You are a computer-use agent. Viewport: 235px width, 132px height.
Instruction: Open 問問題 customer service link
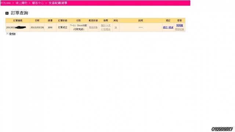(x=180, y=25)
